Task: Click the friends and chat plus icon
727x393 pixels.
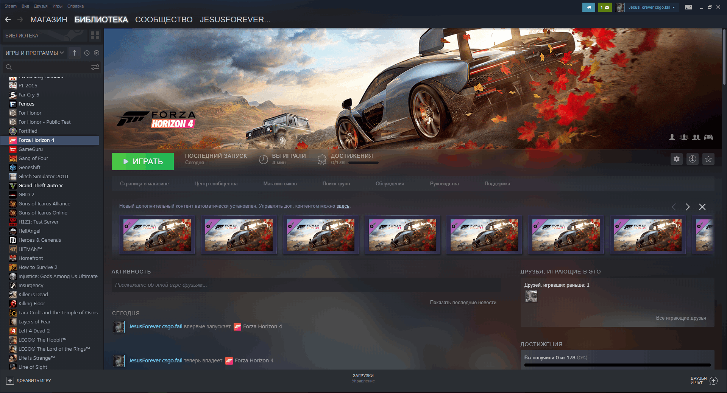Action: [713, 381]
